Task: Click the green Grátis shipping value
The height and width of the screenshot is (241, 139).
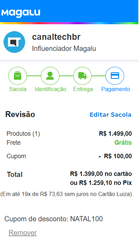Action: tap(123, 142)
